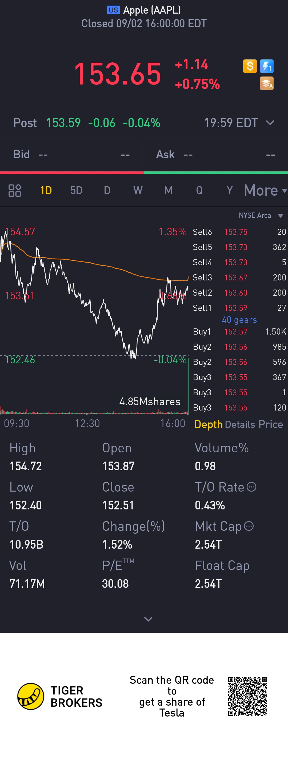Tap the orange coin stack icon
The image size is (288, 760).
pyautogui.click(x=267, y=83)
